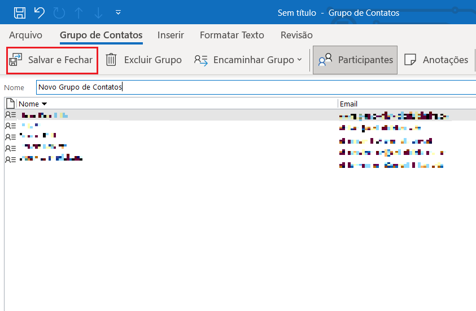
Task: Click the document icon column header
Action: (10, 104)
